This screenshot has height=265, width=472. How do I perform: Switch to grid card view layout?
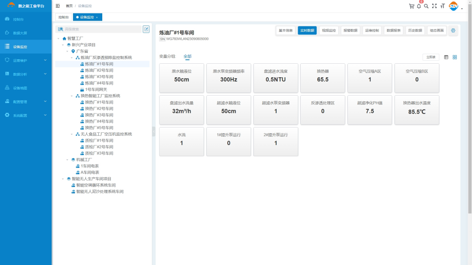tap(455, 57)
